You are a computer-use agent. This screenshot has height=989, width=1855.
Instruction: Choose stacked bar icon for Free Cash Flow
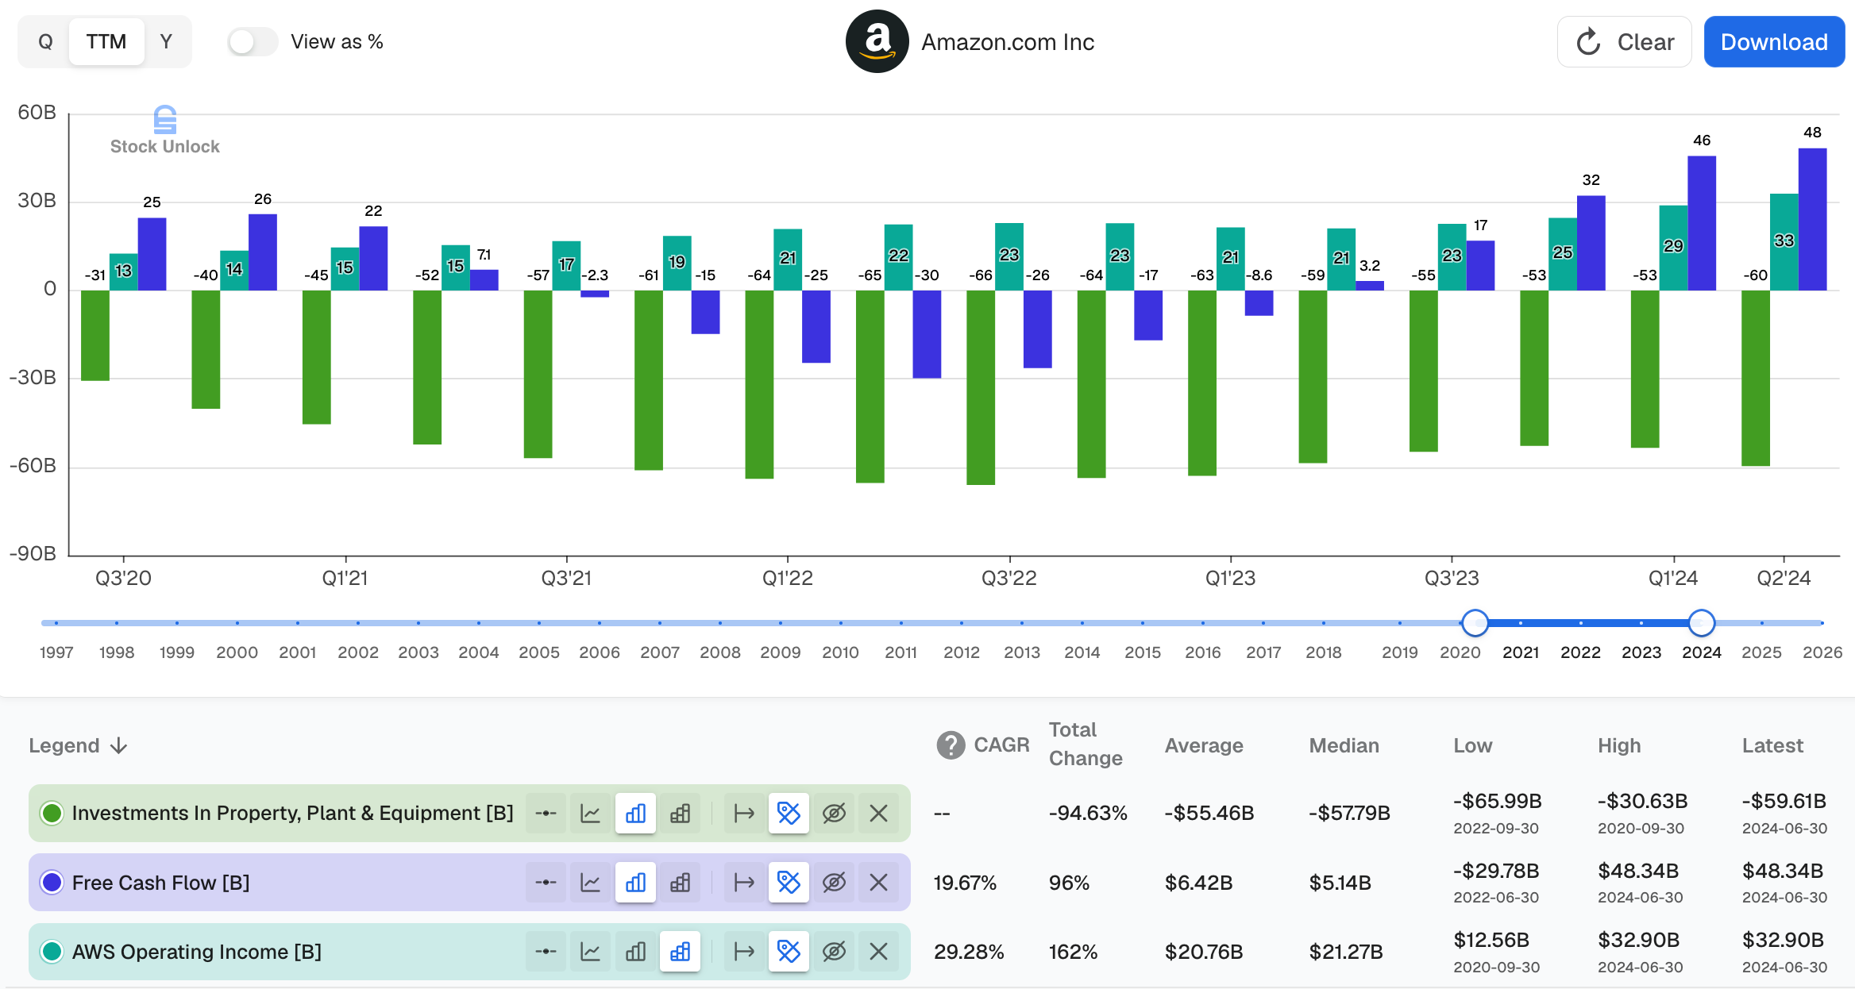[x=680, y=882]
